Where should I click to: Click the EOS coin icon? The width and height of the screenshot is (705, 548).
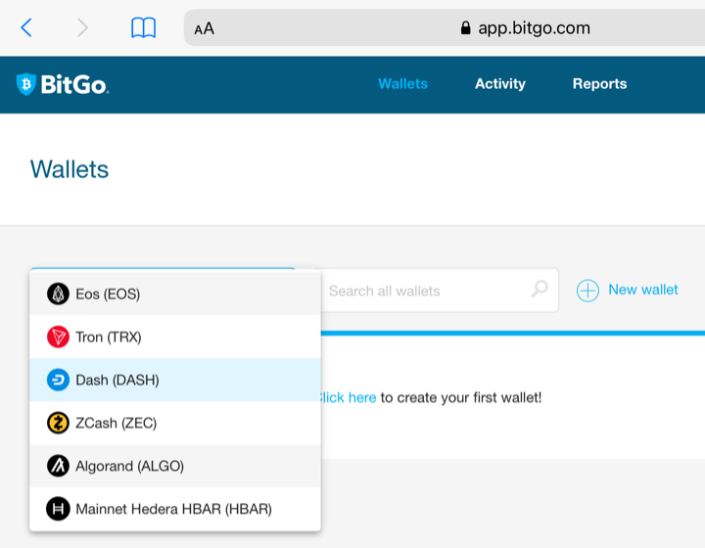pos(58,295)
